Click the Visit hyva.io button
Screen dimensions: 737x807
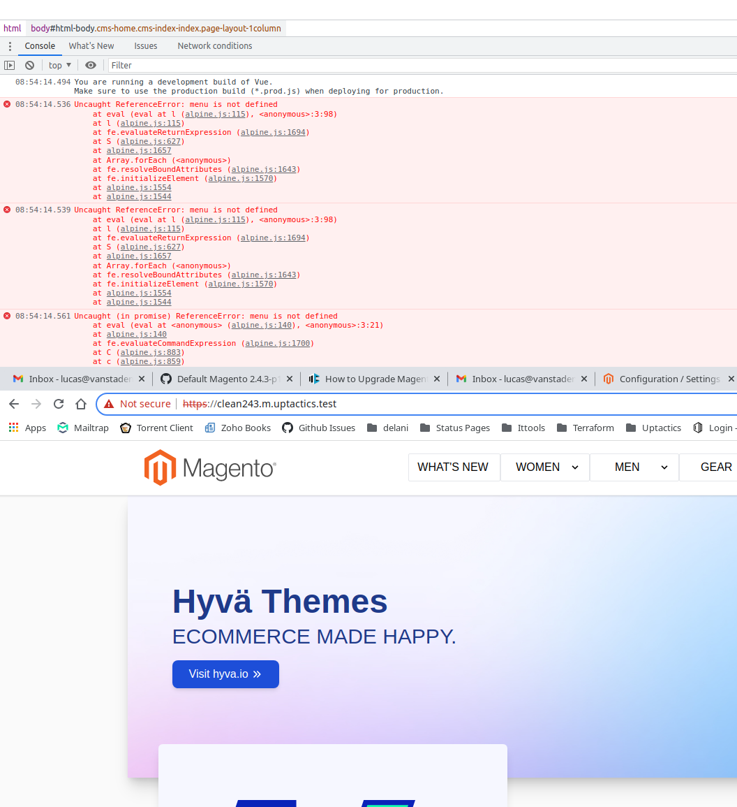(225, 674)
